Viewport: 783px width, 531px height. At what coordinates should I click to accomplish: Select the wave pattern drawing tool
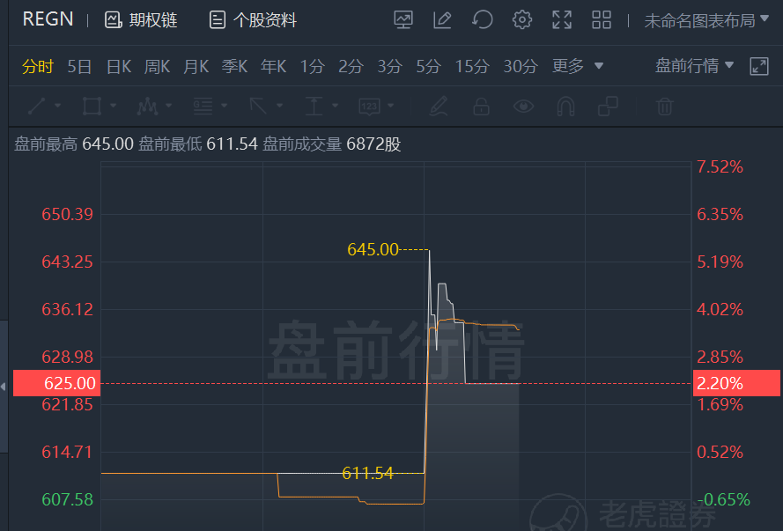[147, 106]
